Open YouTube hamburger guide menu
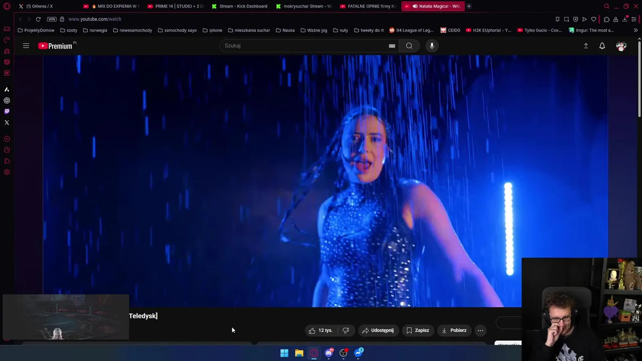This screenshot has width=642, height=361. tap(26, 46)
